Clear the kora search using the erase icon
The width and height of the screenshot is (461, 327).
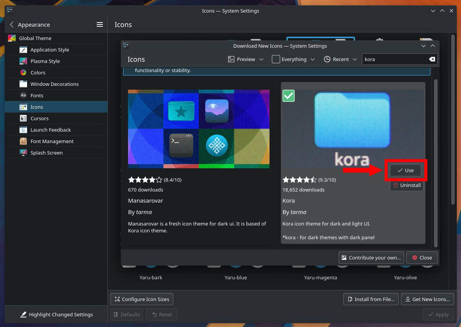432,59
